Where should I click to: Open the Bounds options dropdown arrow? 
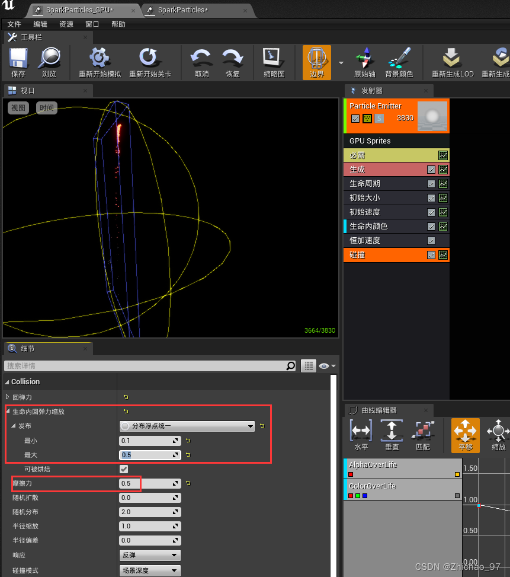(341, 63)
